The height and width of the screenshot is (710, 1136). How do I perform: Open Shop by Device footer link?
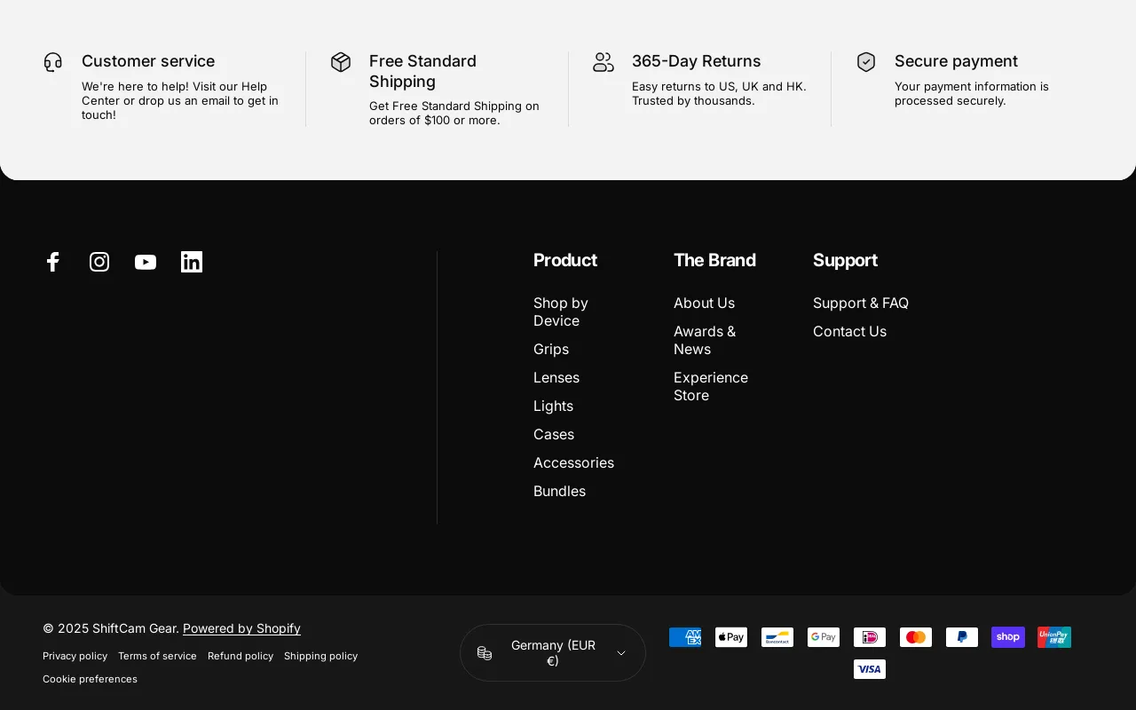pyautogui.click(x=561, y=312)
